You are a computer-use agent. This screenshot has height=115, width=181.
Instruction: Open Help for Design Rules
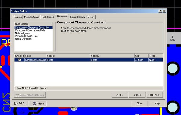coord(157,103)
